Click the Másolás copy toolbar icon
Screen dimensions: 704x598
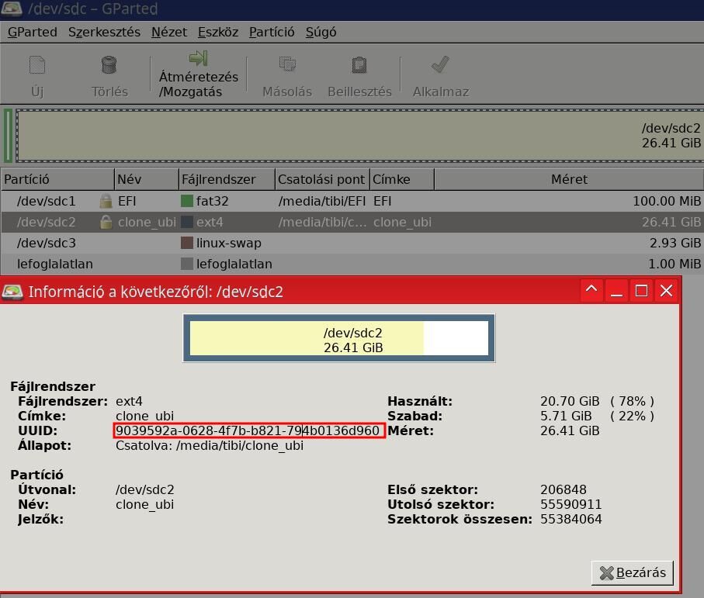pyautogui.click(x=287, y=64)
